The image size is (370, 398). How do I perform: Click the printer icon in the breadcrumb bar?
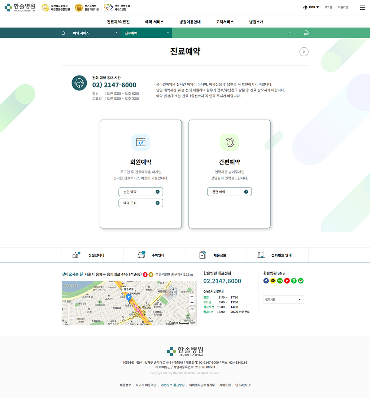pyautogui.click(x=306, y=33)
